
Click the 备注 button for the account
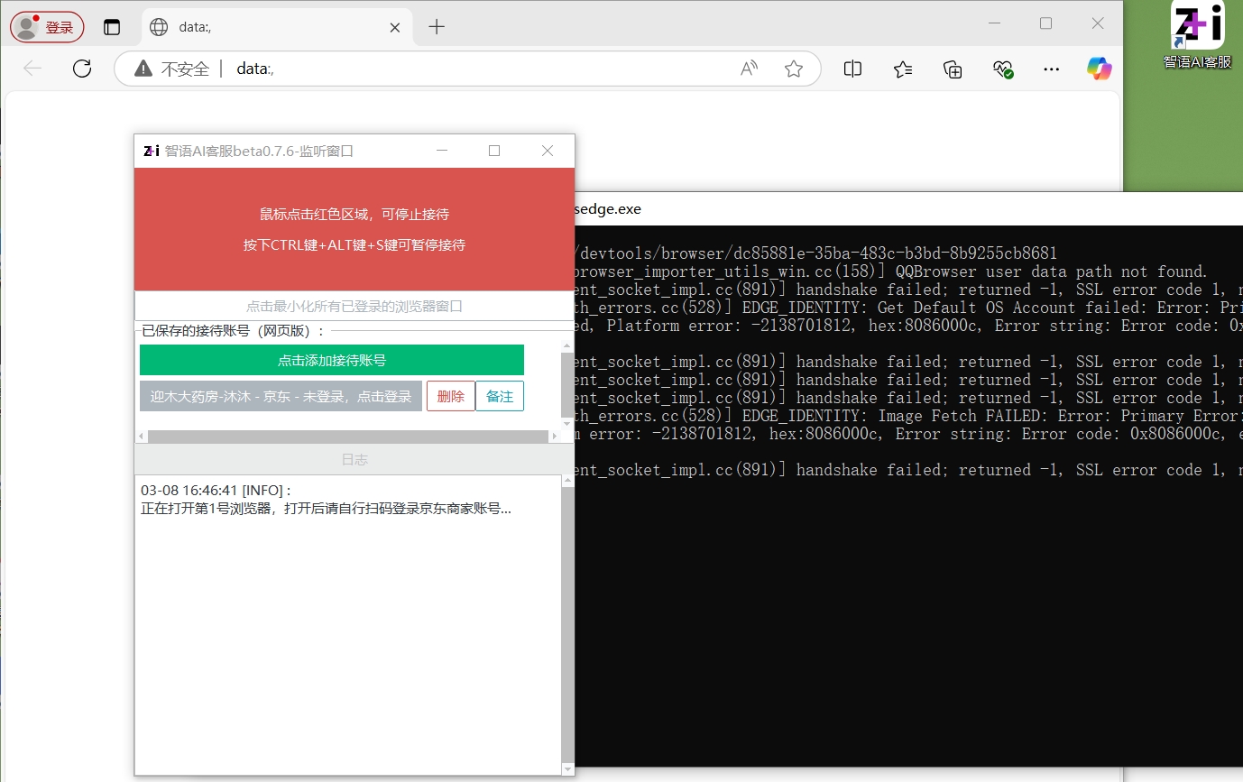[x=499, y=396]
